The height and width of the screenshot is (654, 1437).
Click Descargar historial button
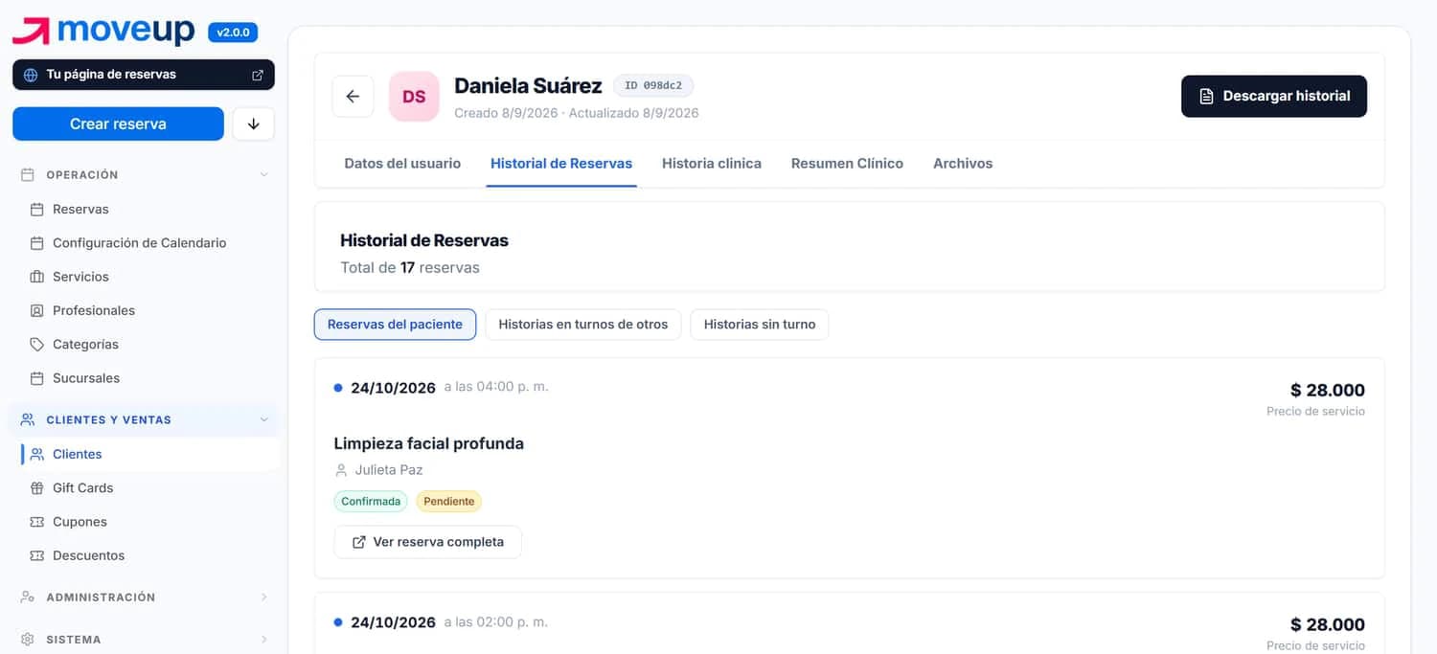(x=1274, y=97)
